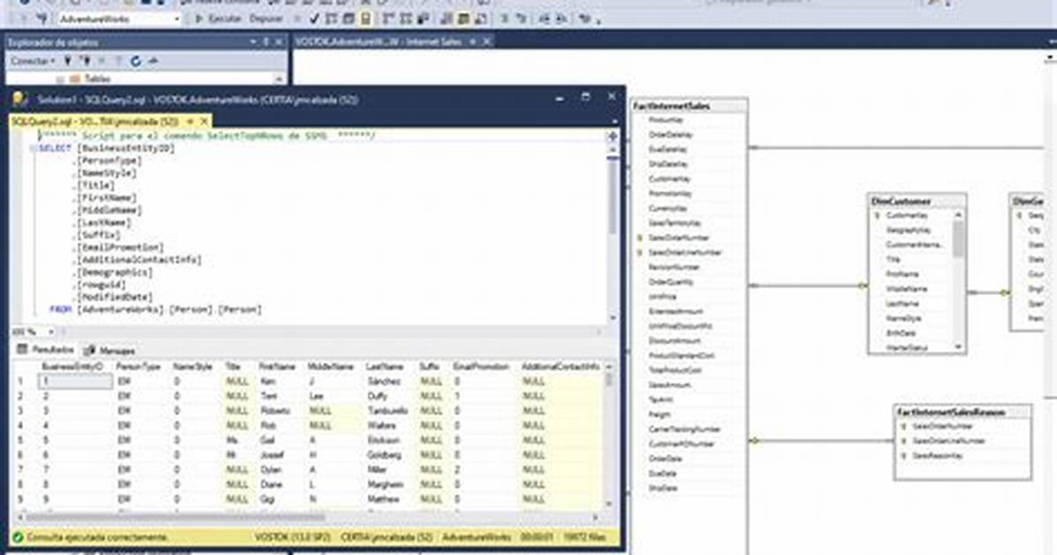The height and width of the screenshot is (555, 1057).
Task: Click results grid scroll-right arrow
Action: (x=596, y=517)
